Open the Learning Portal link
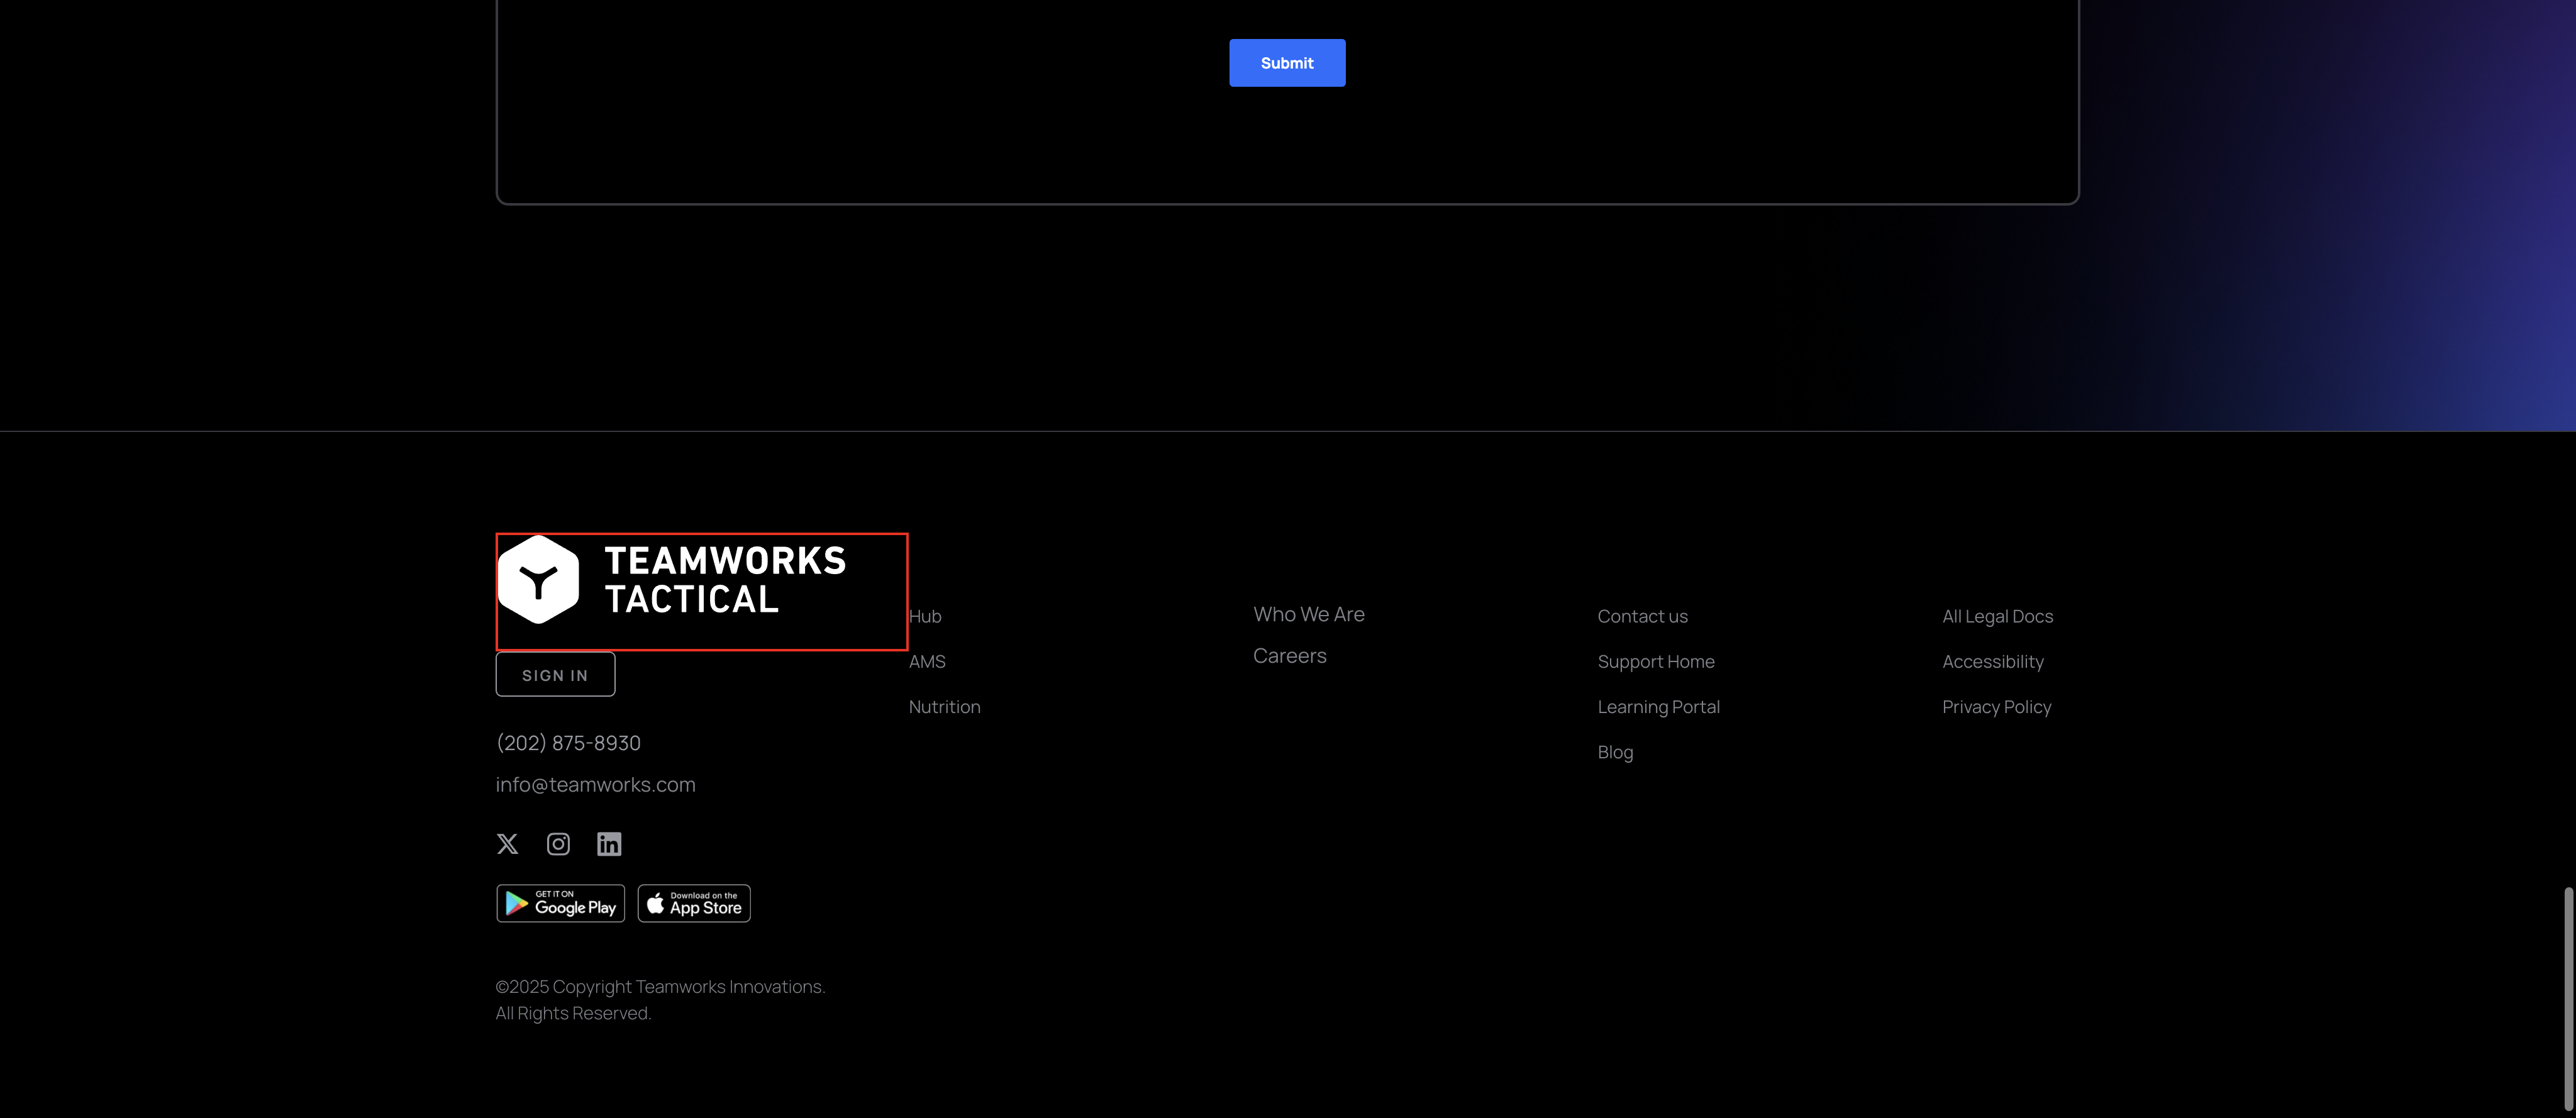2576x1118 pixels. (x=1658, y=707)
